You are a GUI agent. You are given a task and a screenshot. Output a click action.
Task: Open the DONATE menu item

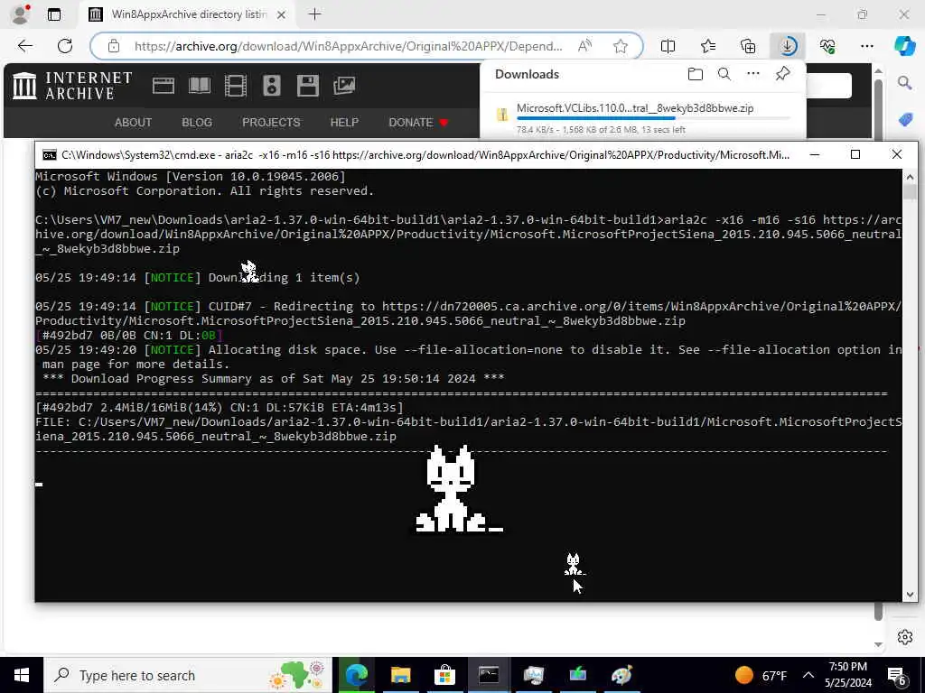[418, 123]
